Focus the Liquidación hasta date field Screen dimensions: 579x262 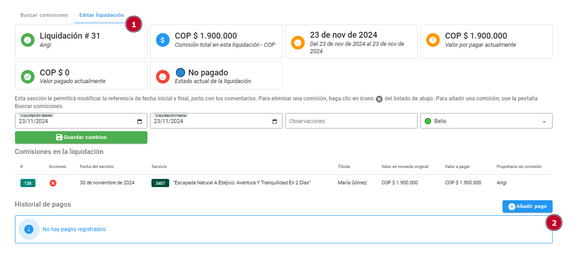click(x=216, y=121)
